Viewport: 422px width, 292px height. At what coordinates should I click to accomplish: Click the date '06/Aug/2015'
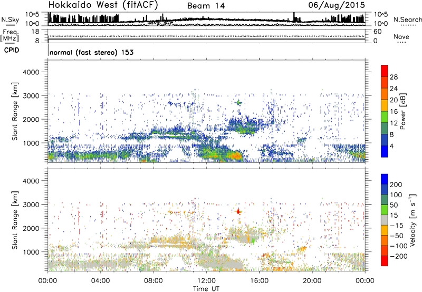(337, 5)
